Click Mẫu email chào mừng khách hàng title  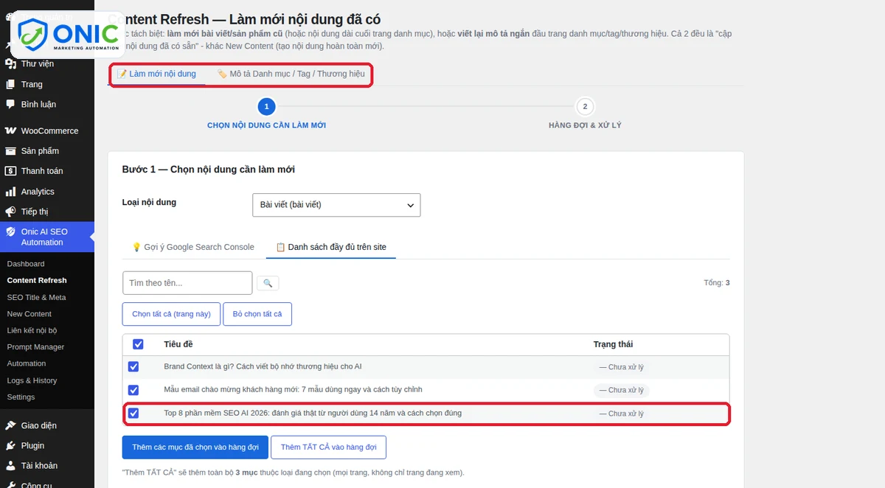pyautogui.click(x=293, y=389)
